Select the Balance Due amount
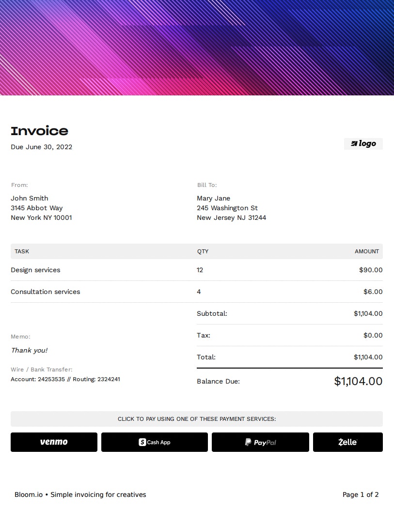The height and width of the screenshot is (509, 394). (x=358, y=381)
